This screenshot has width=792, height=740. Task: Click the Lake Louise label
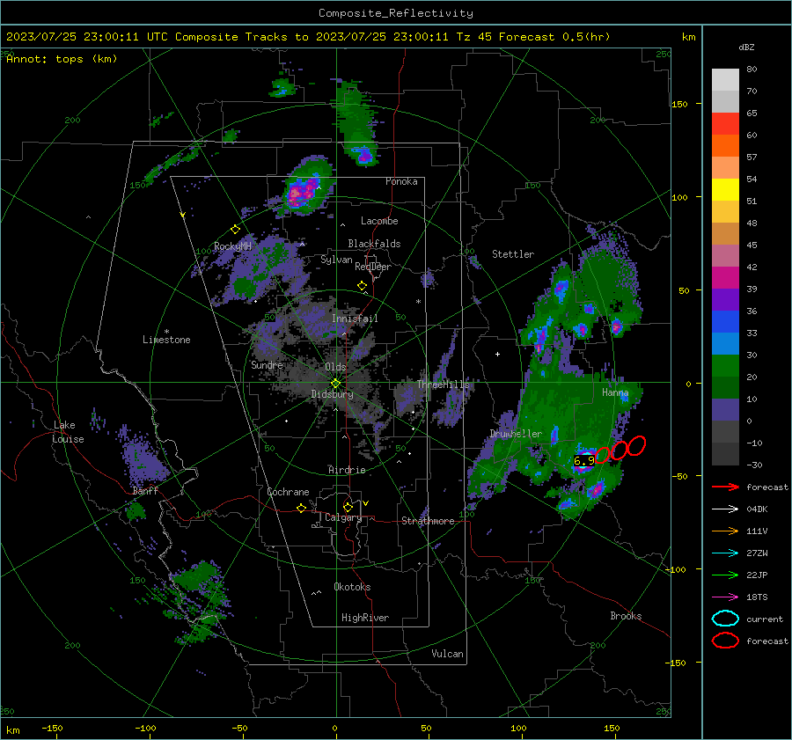point(68,432)
